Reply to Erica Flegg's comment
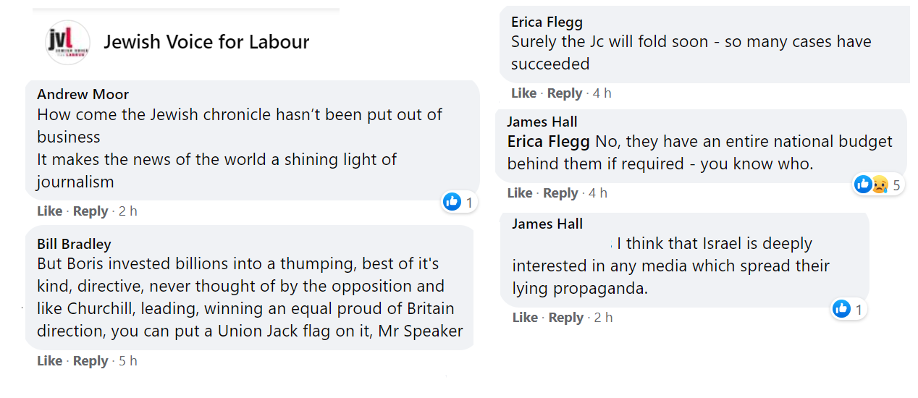918x398 pixels. (x=565, y=93)
